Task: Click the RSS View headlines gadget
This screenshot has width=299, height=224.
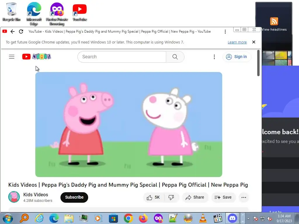Action: coord(274,24)
